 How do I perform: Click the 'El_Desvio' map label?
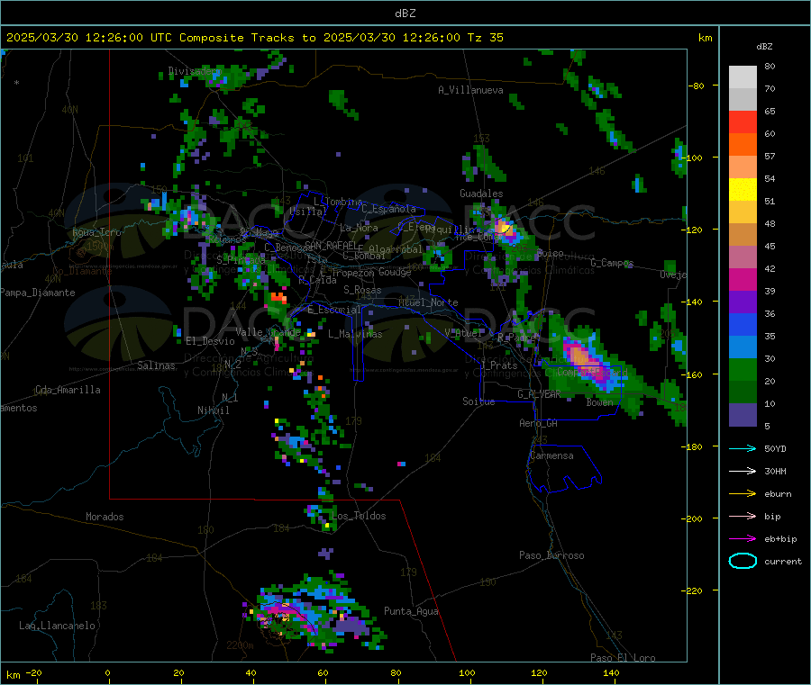coord(210,341)
